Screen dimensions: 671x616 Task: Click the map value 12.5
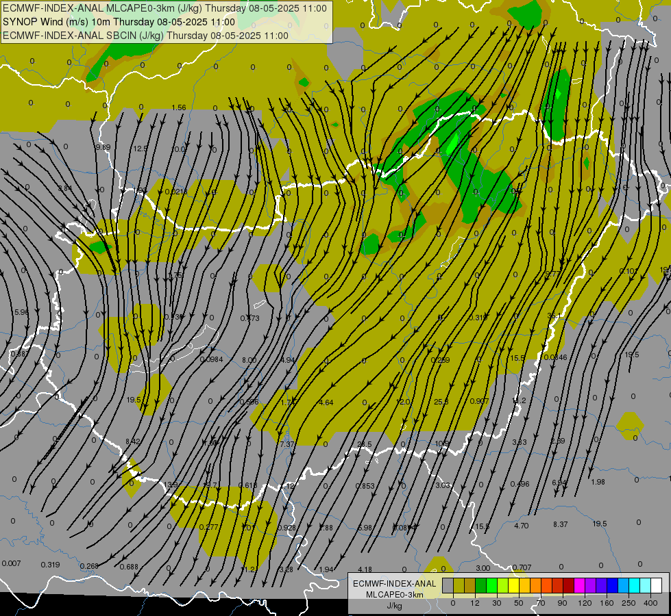click(x=140, y=149)
